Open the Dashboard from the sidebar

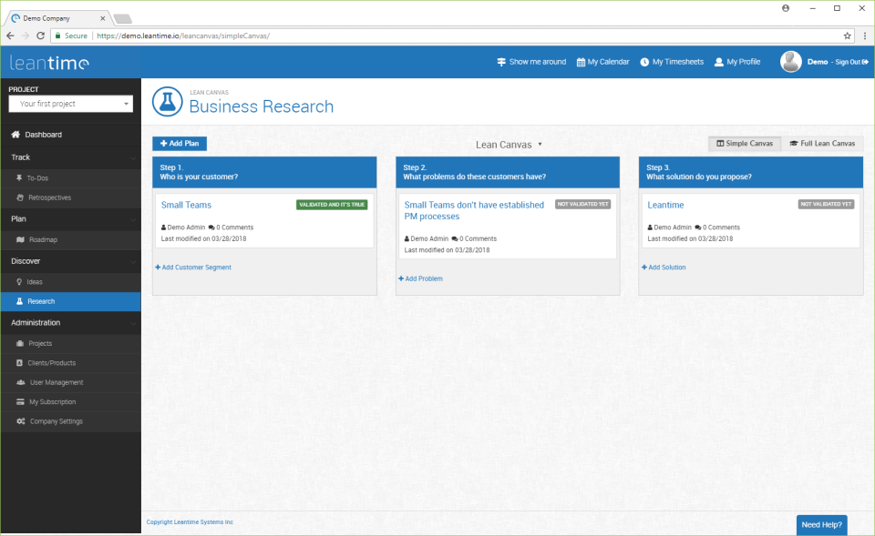tap(41, 134)
